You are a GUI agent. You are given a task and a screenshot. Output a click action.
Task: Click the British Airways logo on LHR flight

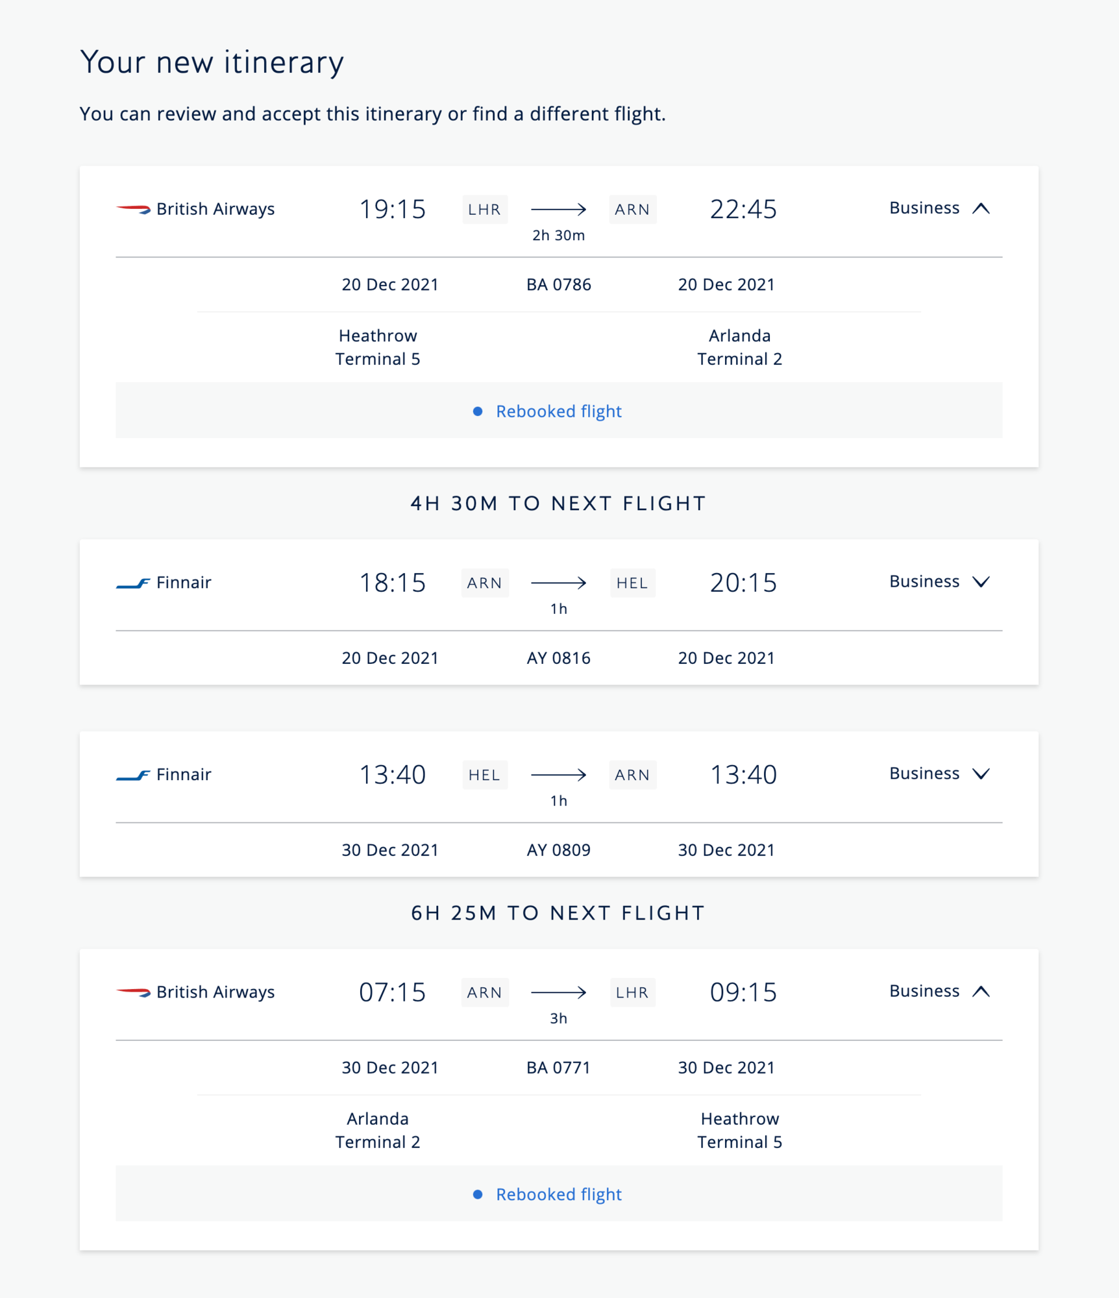coord(133,209)
